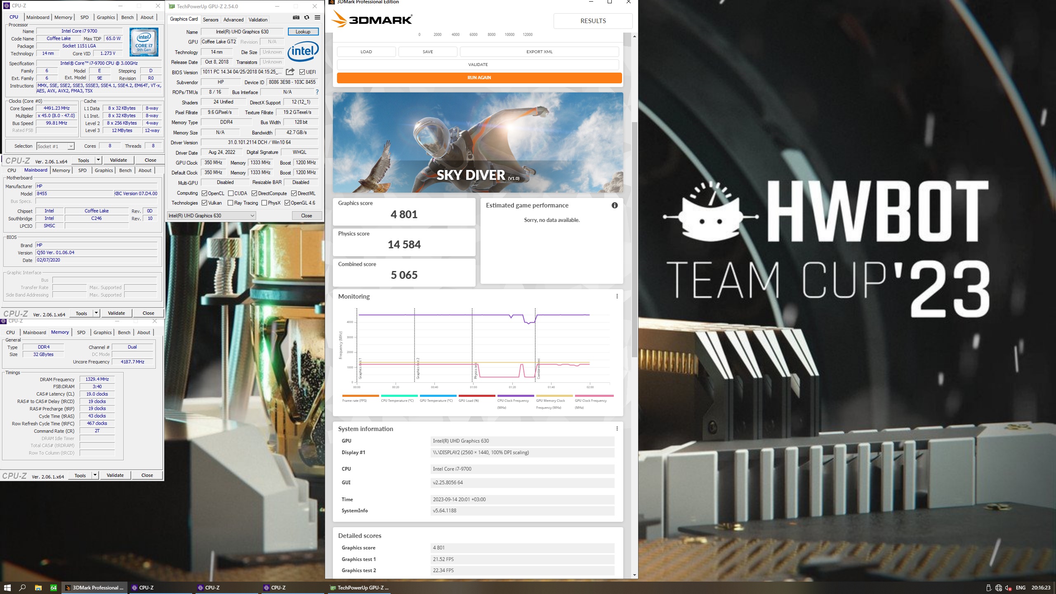Open Windows taskbar search
Image resolution: width=1056 pixels, height=594 pixels.
coord(23,588)
